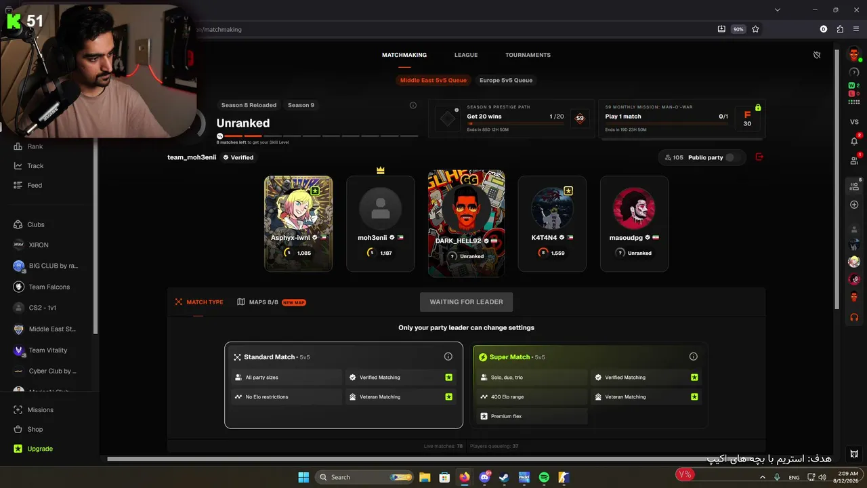The image size is (867, 488).
Task: Select the Standard Match card
Action: (343, 385)
